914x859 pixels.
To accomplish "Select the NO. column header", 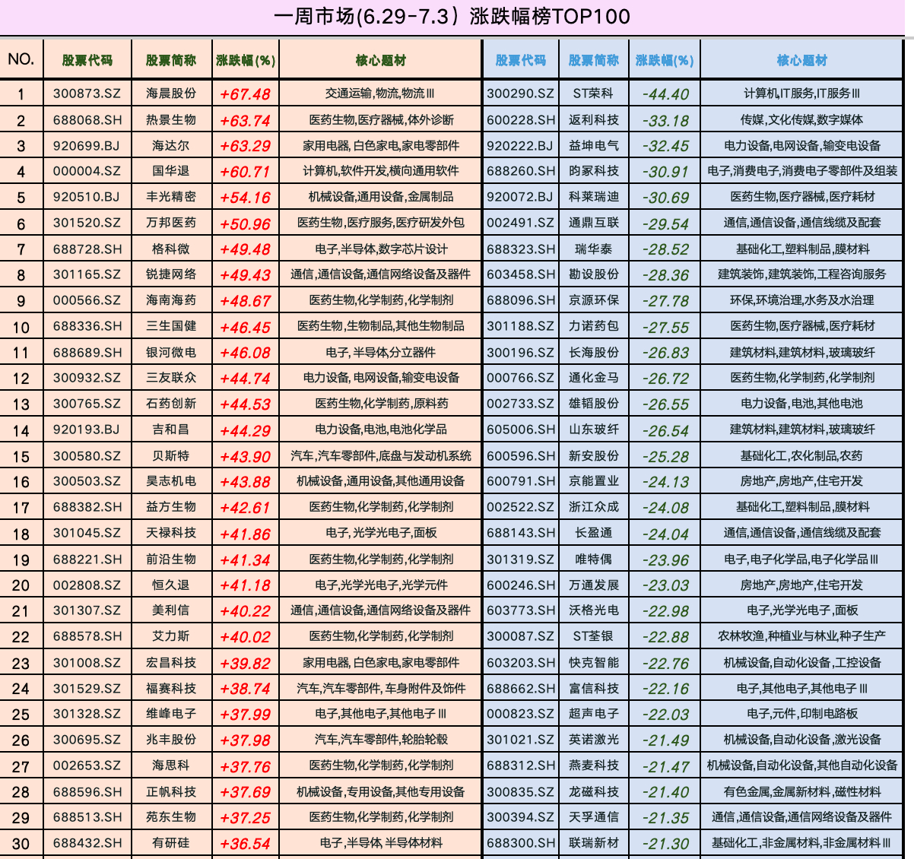I will [x=21, y=59].
